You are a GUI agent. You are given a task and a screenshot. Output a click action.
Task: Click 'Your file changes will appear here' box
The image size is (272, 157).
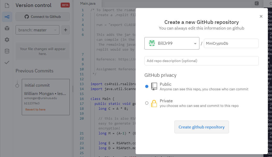coord(43,51)
